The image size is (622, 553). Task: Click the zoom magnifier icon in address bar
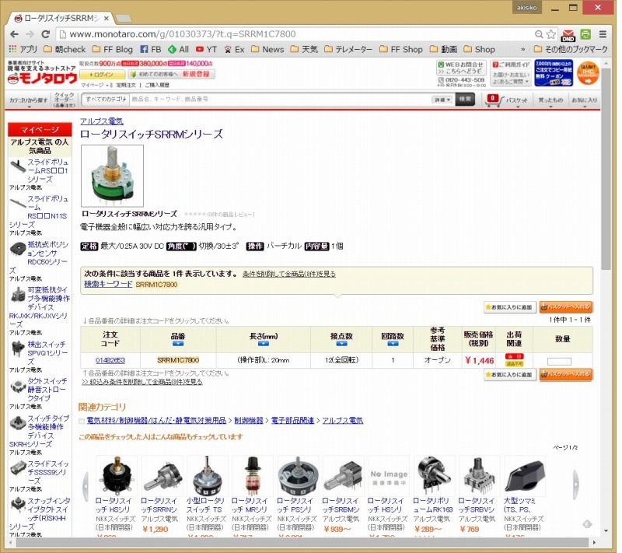(539, 34)
